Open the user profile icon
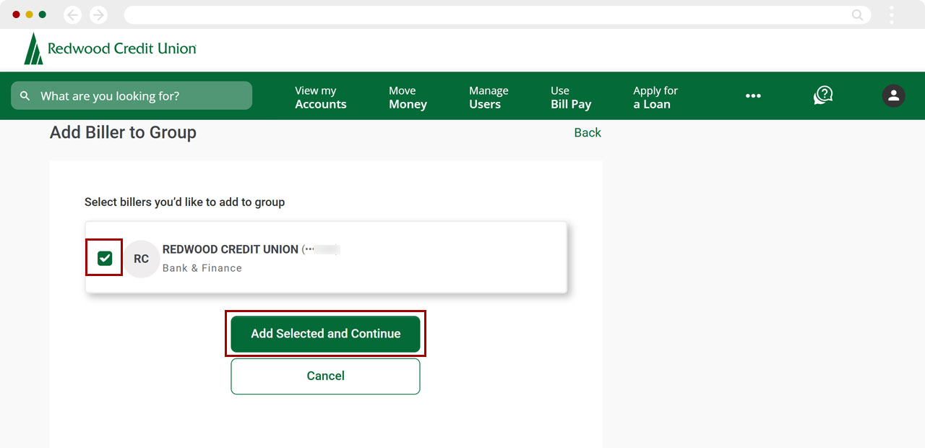The height and width of the screenshot is (448, 925). click(893, 95)
